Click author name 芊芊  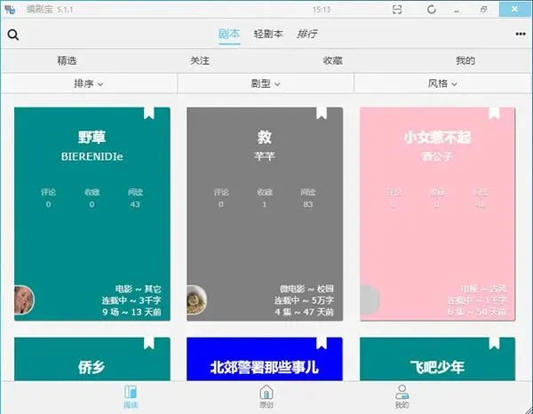265,156
